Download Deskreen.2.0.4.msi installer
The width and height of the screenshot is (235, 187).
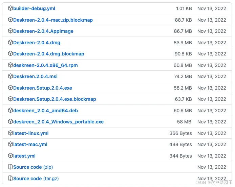35,76
